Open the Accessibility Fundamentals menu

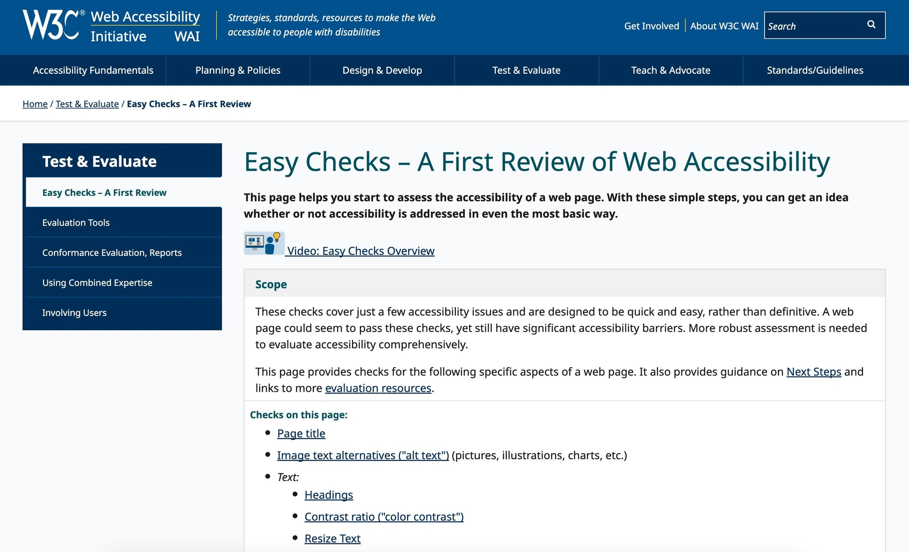(x=93, y=70)
